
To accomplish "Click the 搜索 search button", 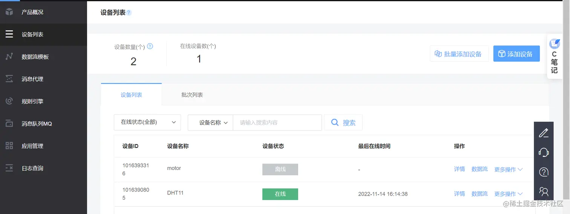I will pos(343,122).
